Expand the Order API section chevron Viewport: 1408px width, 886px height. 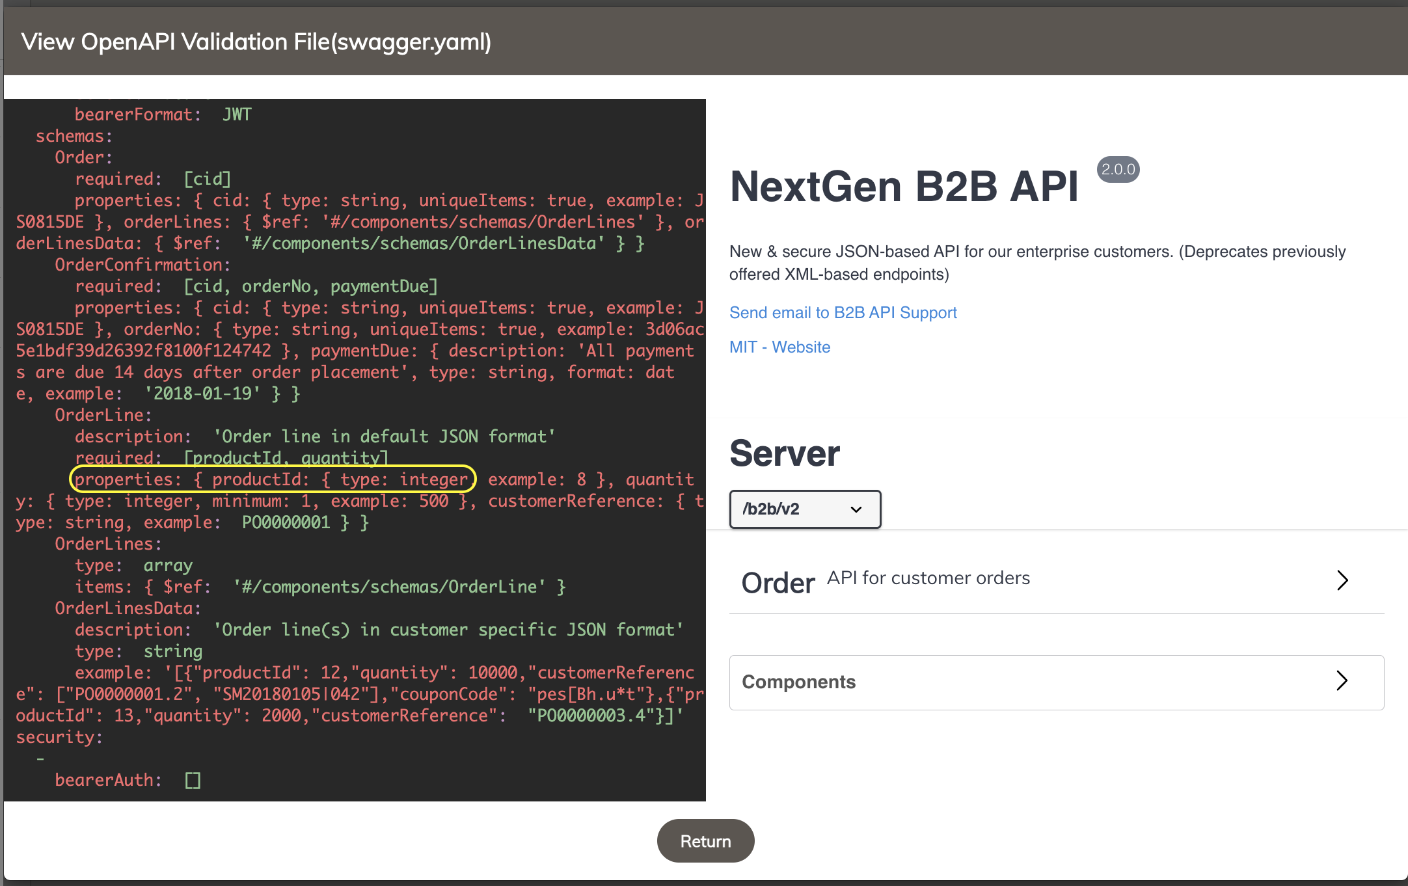tap(1342, 580)
